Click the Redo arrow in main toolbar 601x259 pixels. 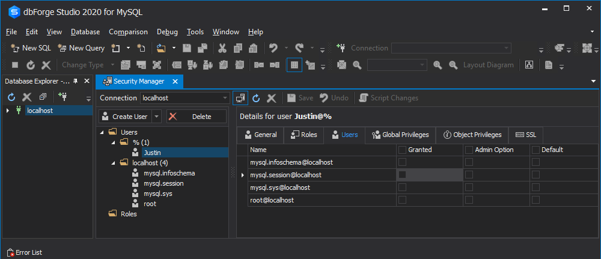[x=299, y=48]
